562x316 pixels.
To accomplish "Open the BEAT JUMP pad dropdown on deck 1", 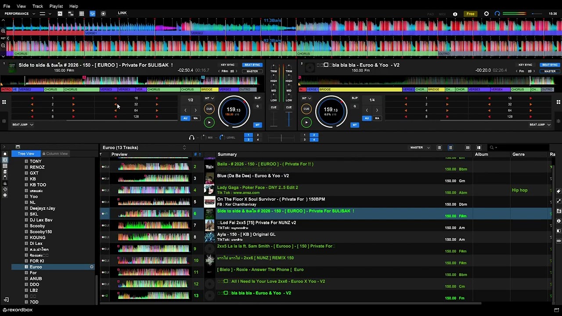I will pos(23,125).
